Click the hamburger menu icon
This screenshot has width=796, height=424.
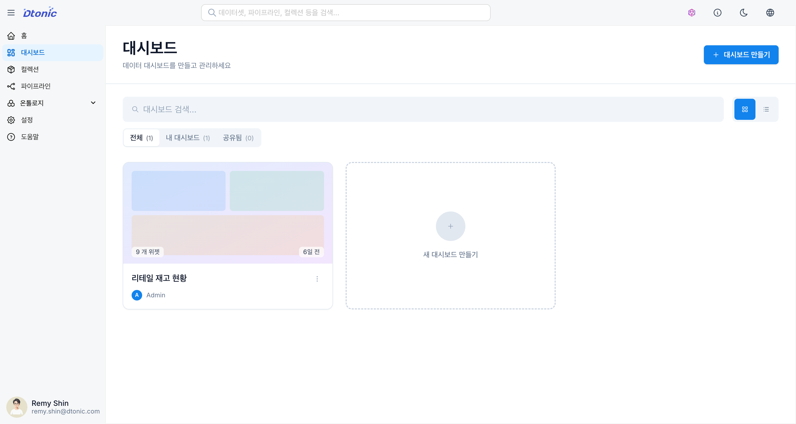tap(11, 13)
